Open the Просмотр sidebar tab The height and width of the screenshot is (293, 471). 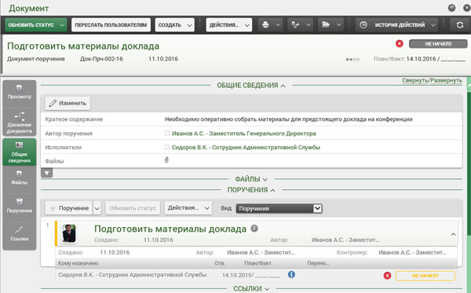pos(20,93)
